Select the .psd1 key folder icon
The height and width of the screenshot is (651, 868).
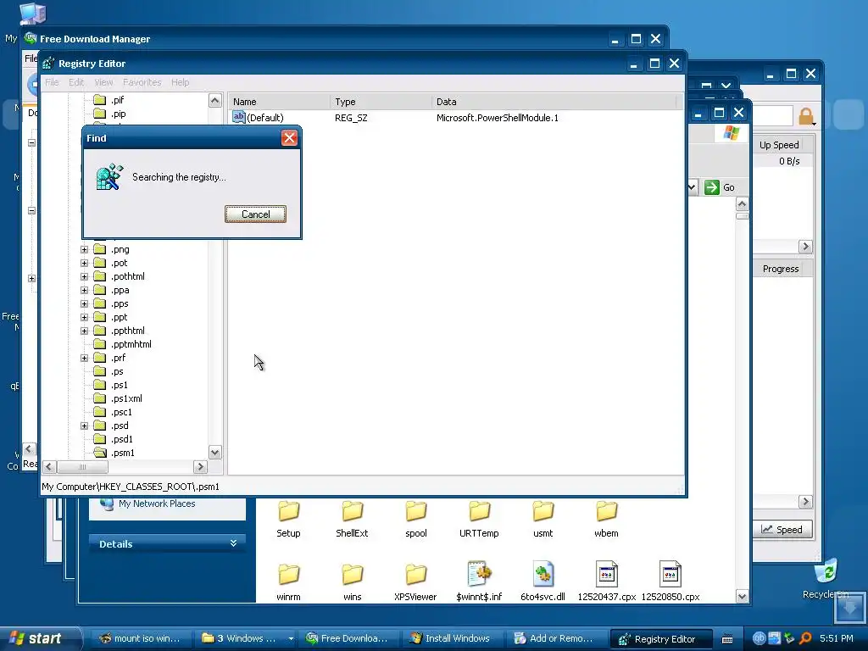click(100, 439)
